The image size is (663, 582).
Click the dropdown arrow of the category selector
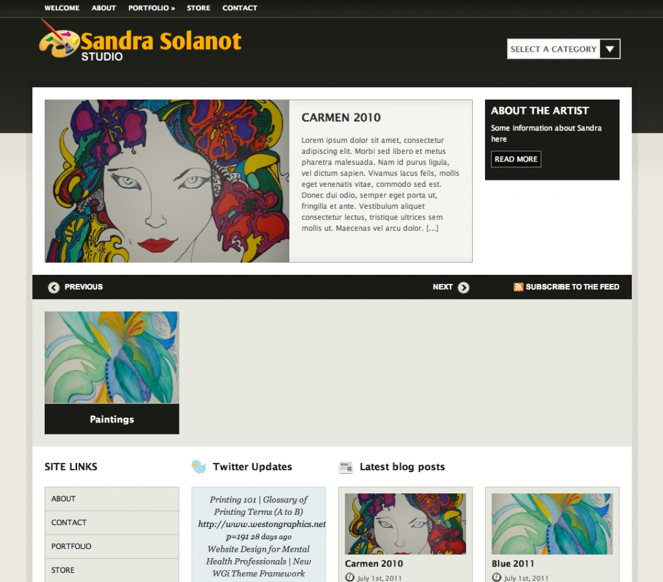pyautogui.click(x=610, y=49)
